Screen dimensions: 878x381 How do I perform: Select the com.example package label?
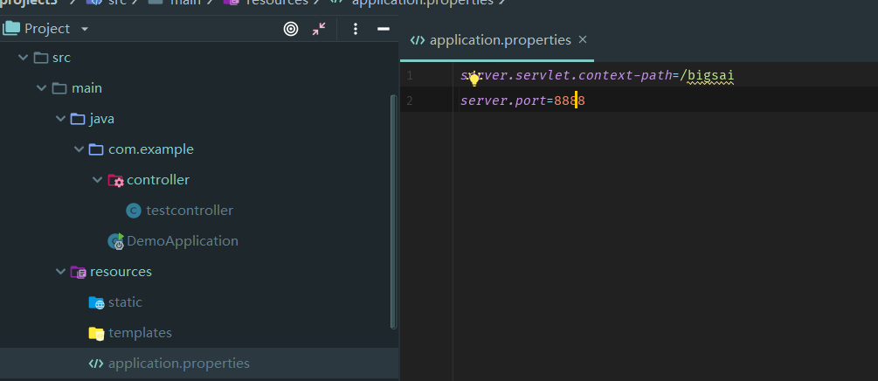tap(151, 149)
